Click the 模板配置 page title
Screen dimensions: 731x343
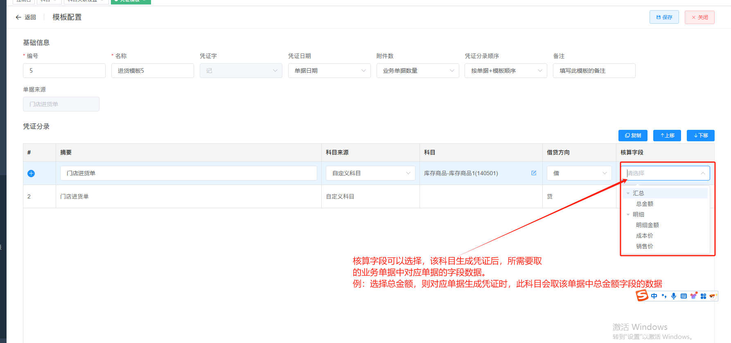[67, 17]
